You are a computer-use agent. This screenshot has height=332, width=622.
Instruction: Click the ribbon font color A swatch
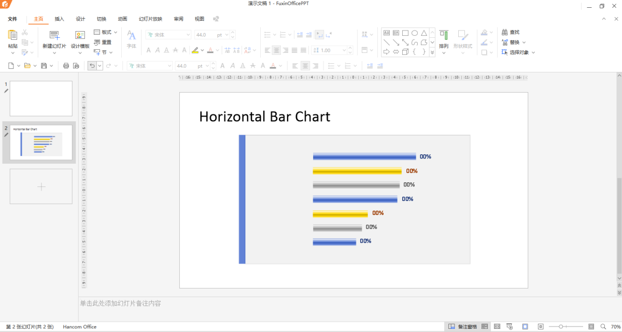click(x=210, y=50)
